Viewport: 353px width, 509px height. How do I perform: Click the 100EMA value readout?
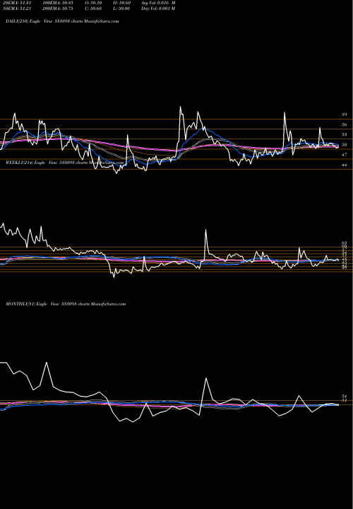[59, 2]
